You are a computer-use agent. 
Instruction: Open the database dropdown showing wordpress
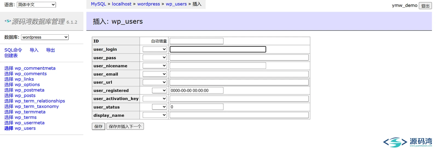(x=45, y=37)
